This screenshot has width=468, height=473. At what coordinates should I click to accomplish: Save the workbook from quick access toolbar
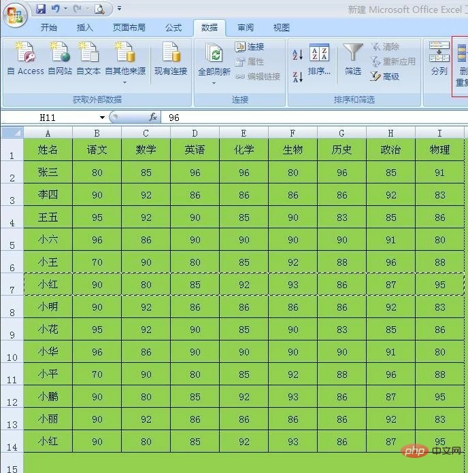click(x=41, y=10)
